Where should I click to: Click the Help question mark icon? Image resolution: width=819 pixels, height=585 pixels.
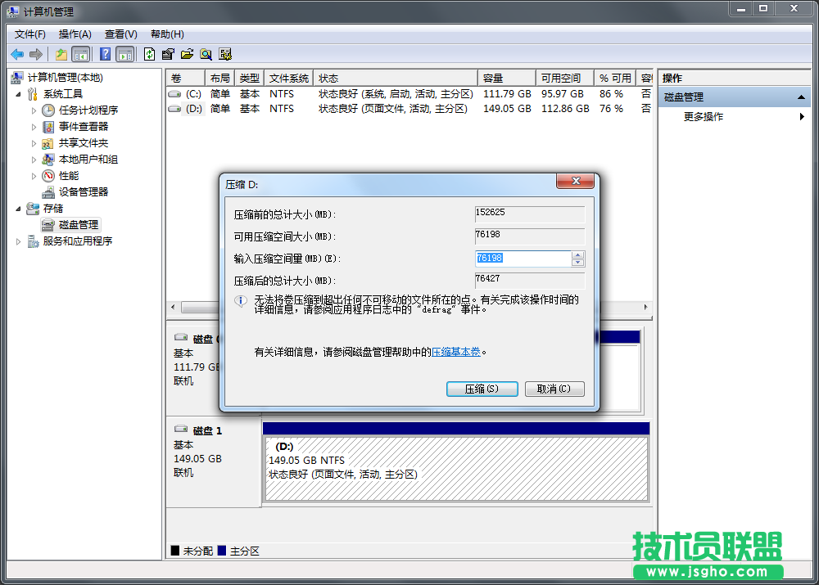(x=105, y=53)
